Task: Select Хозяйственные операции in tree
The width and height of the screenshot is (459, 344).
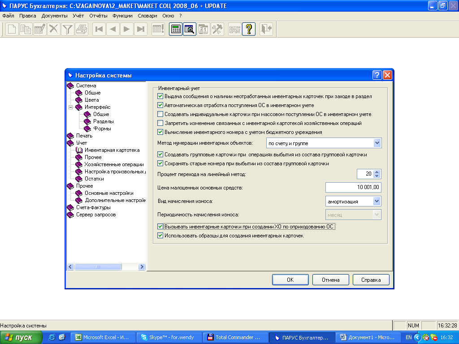Action: coord(114,164)
